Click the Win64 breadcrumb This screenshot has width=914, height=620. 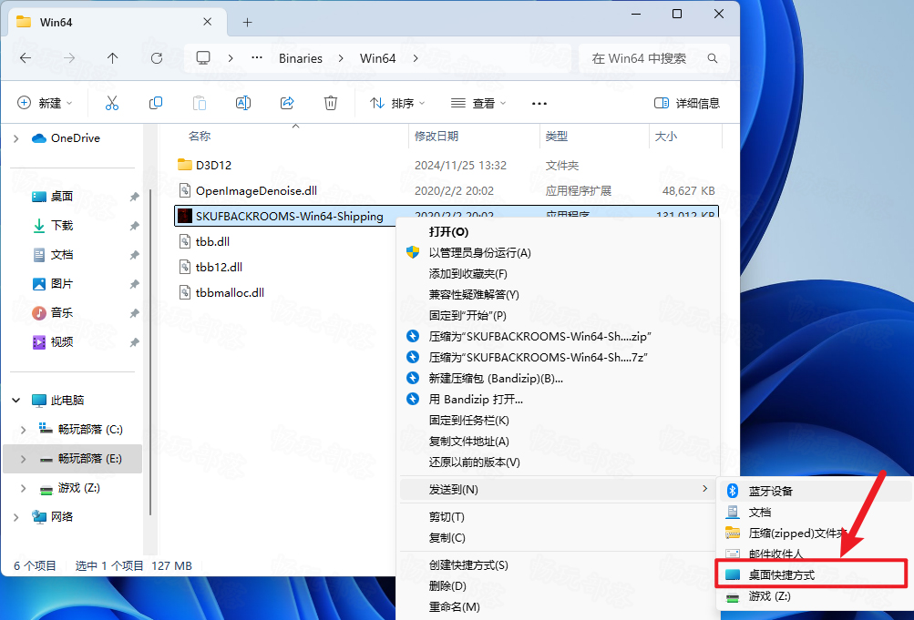pos(378,58)
